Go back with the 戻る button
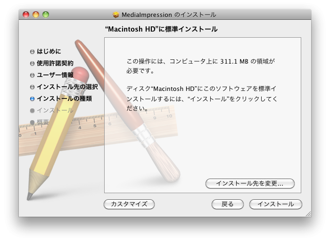The height and width of the screenshot is (245, 330). tap(227, 204)
